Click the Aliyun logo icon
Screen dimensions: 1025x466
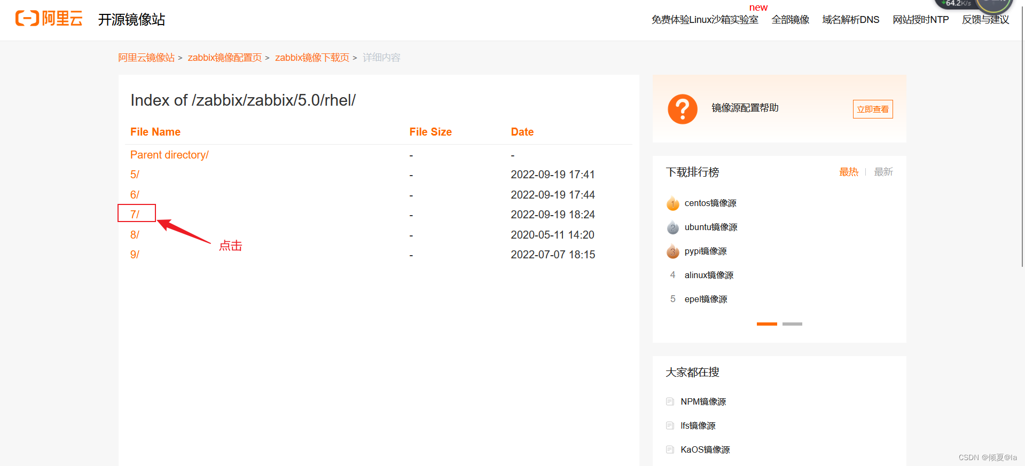coord(49,18)
